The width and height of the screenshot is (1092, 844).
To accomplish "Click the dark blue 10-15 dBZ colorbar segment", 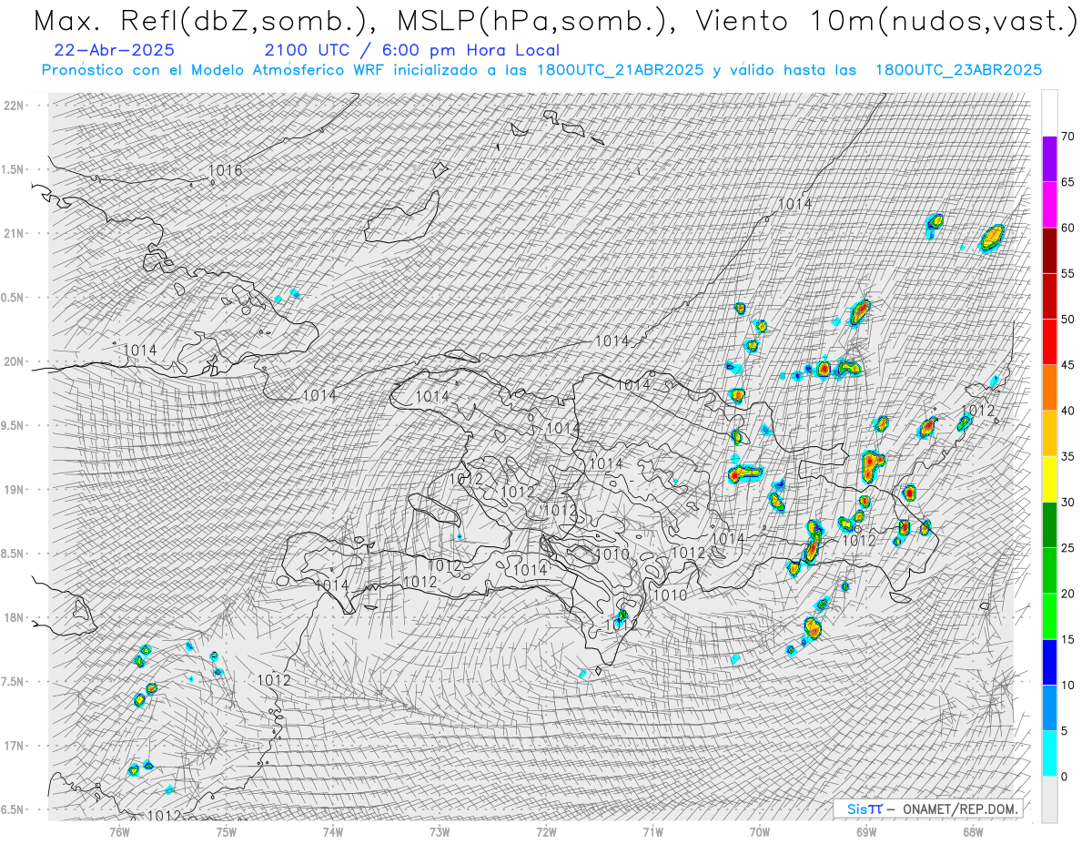I will [1049, 662].
